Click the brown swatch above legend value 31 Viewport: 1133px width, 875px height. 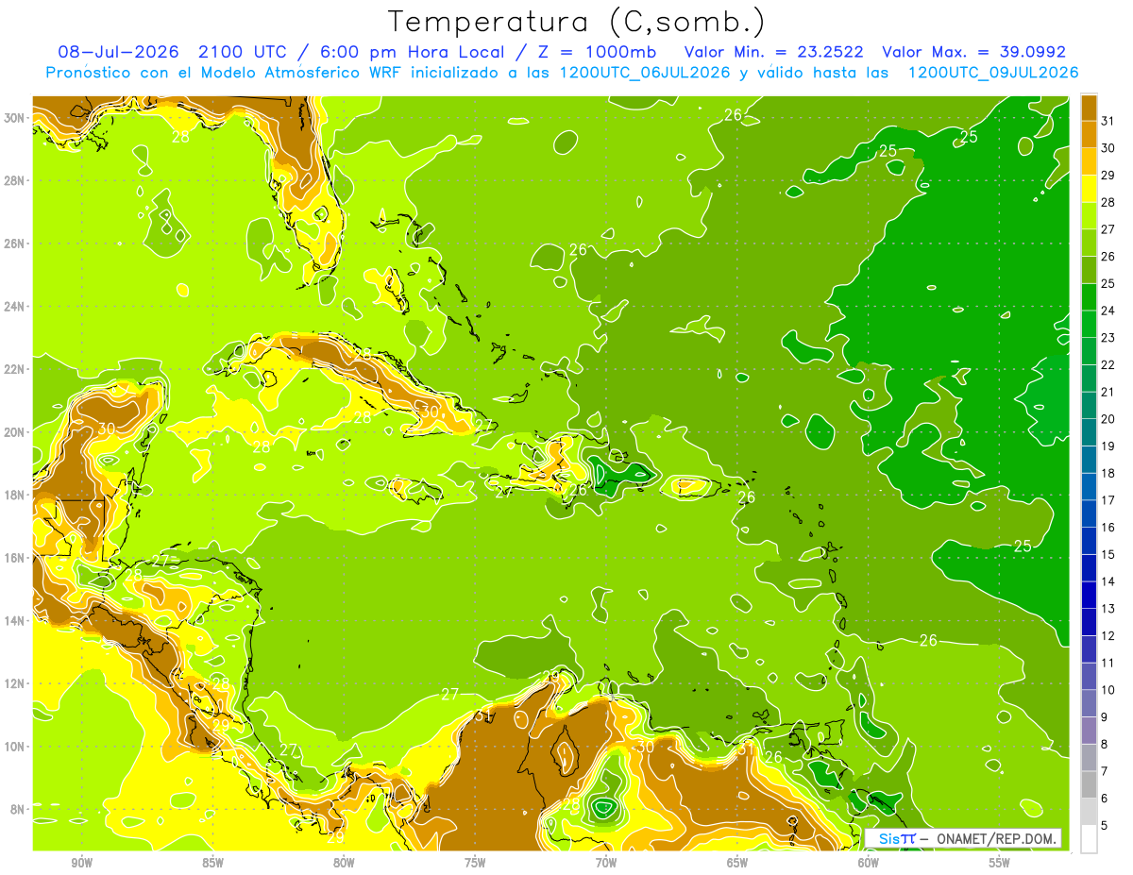(x=1089, y=108)
